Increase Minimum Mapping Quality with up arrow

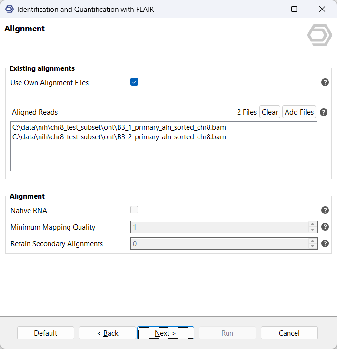(x=313, y=224)
